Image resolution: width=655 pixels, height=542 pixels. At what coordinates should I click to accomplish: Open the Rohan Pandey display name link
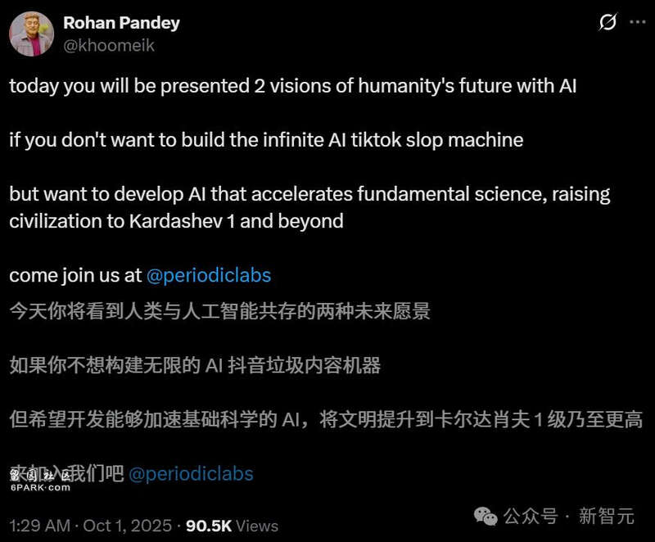pos(121,23)
